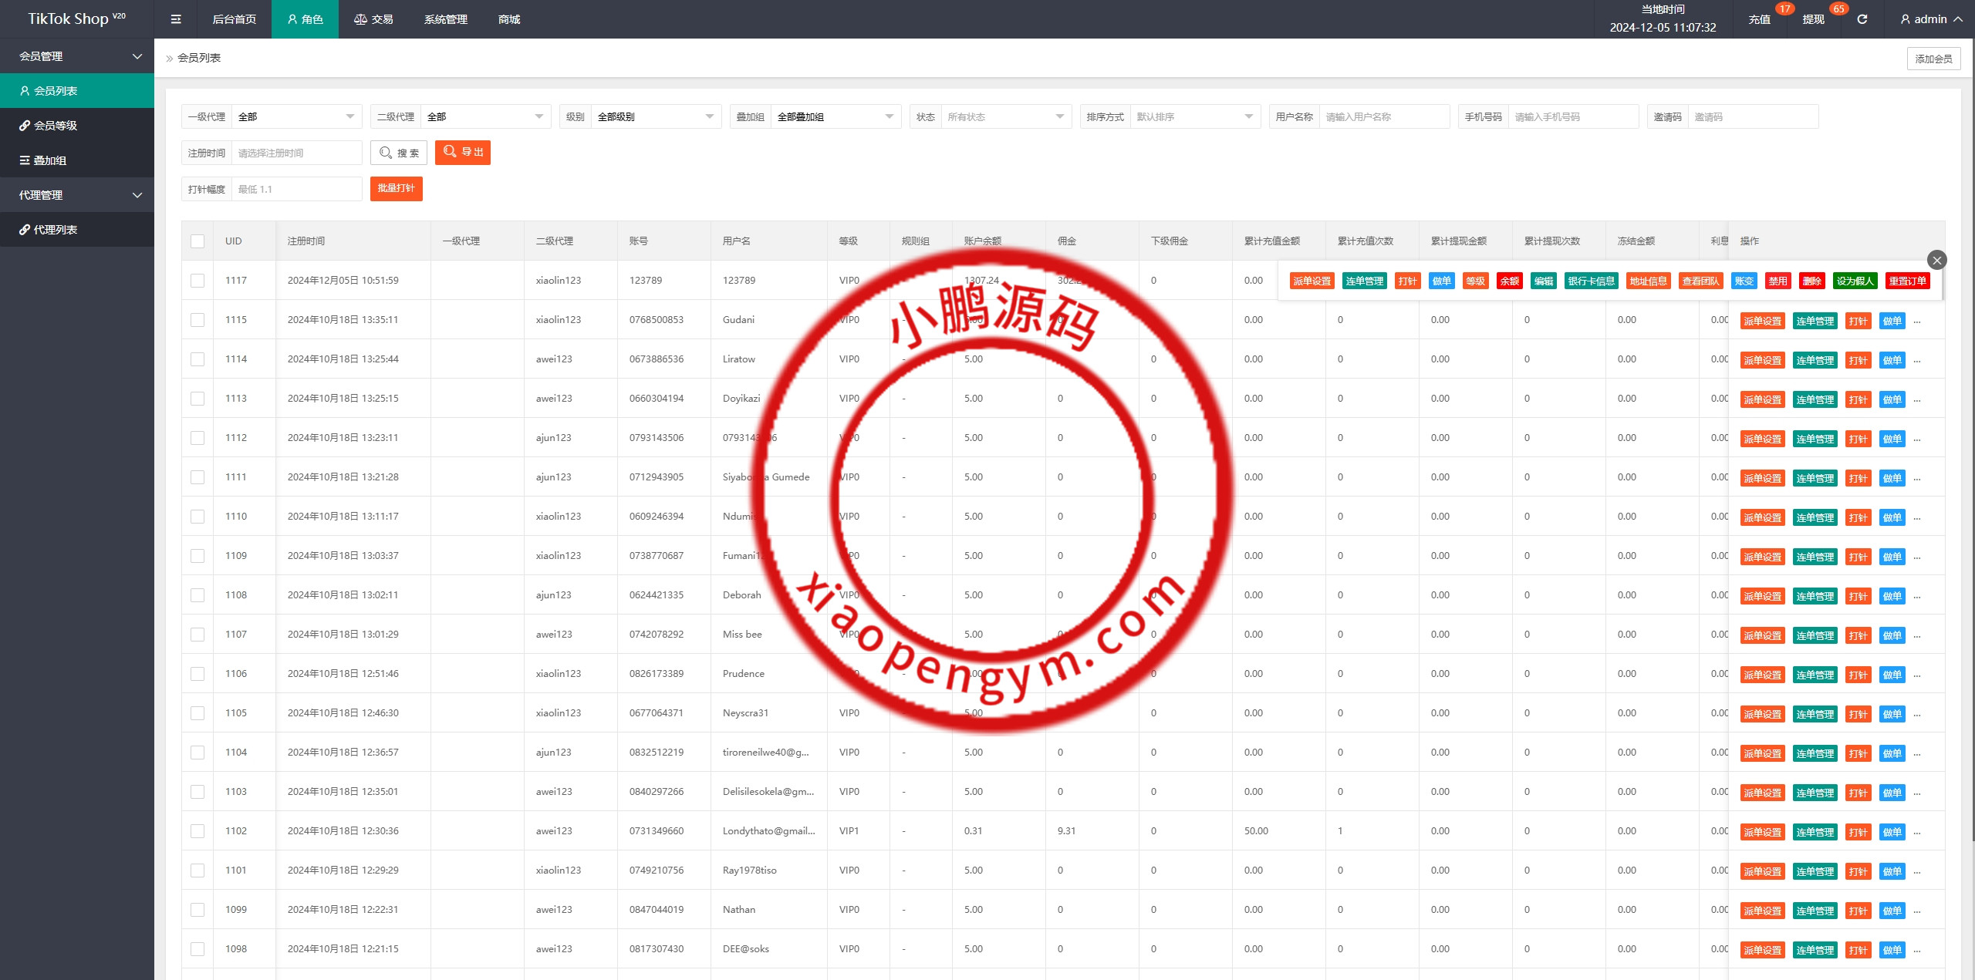This screenshot has width=1975, height=980.
Task: Toggle the select-all checkbox in table header
Action: click(197, 241)
